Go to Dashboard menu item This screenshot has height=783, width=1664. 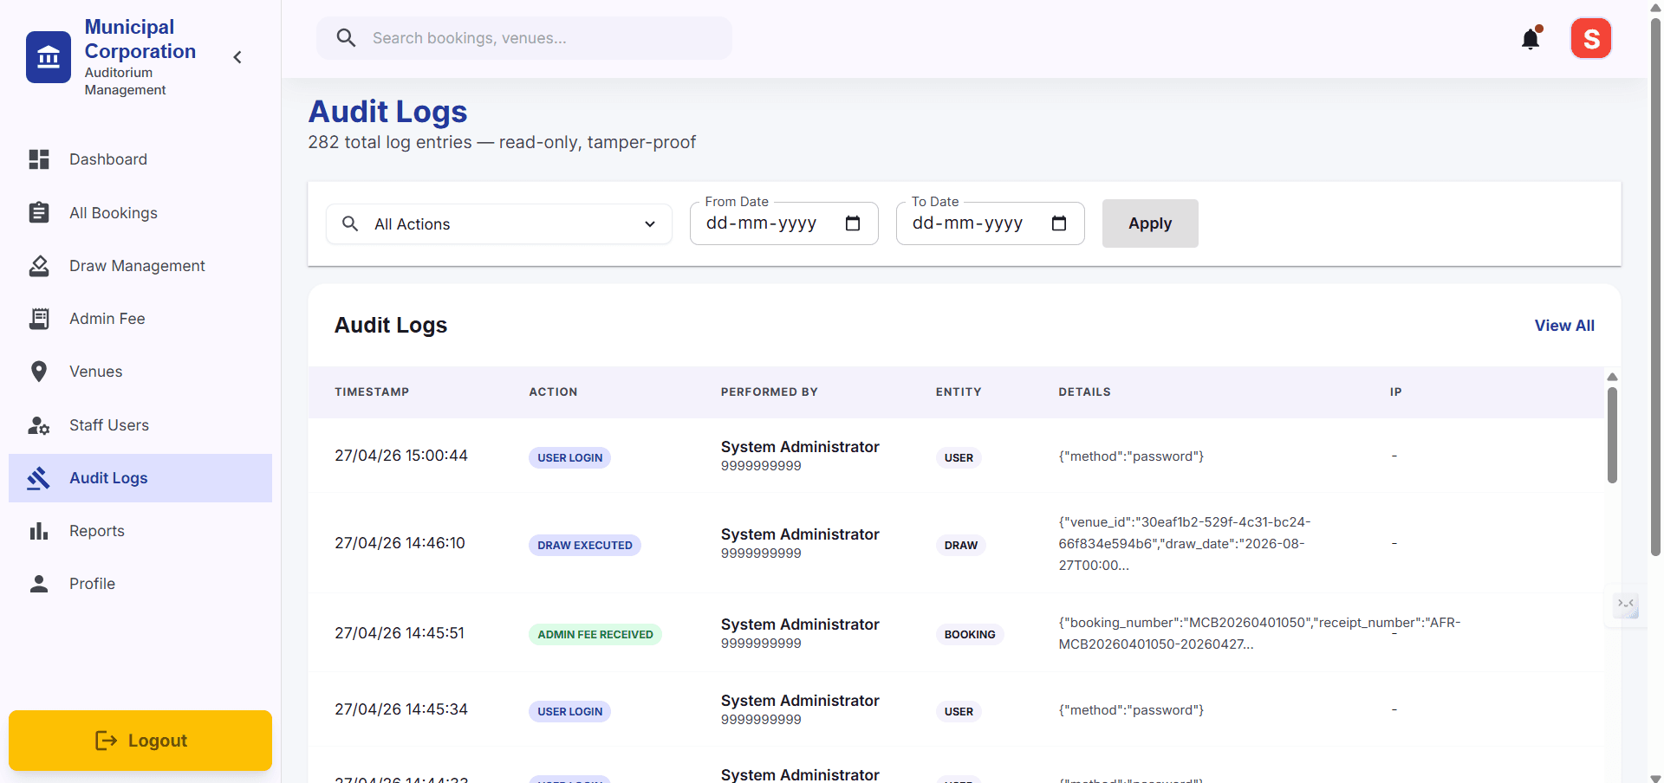click(x=140, y=159)
